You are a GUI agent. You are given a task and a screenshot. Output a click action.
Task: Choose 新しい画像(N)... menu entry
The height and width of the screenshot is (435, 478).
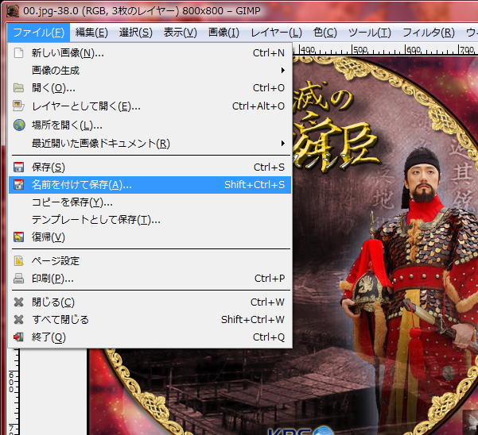click(150, 53)
